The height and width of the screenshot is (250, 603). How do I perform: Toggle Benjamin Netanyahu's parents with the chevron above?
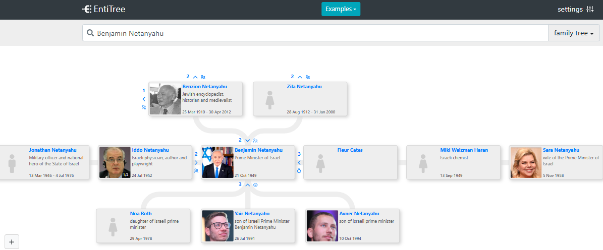point(247,140)
